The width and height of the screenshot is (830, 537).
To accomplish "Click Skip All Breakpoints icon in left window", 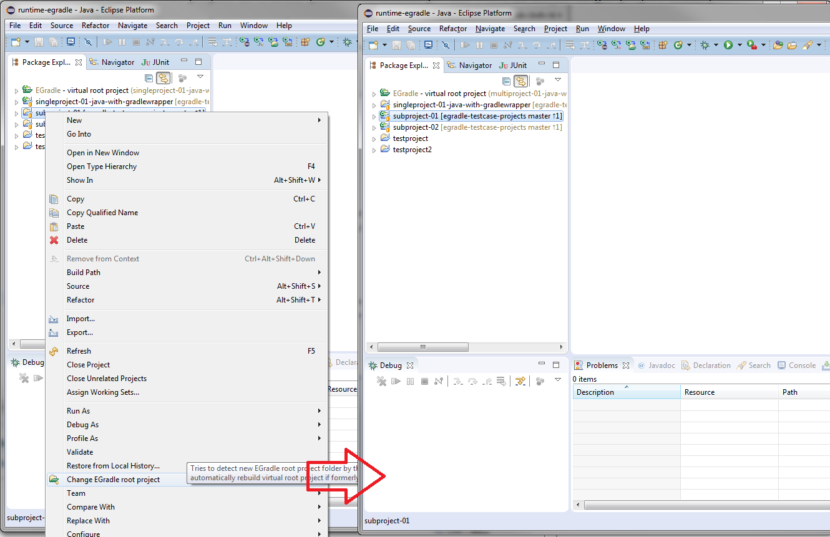I will coord(88,42).
